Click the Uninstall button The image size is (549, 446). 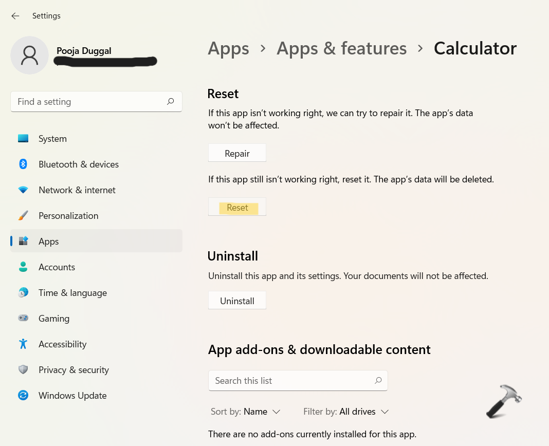[237, 301]
